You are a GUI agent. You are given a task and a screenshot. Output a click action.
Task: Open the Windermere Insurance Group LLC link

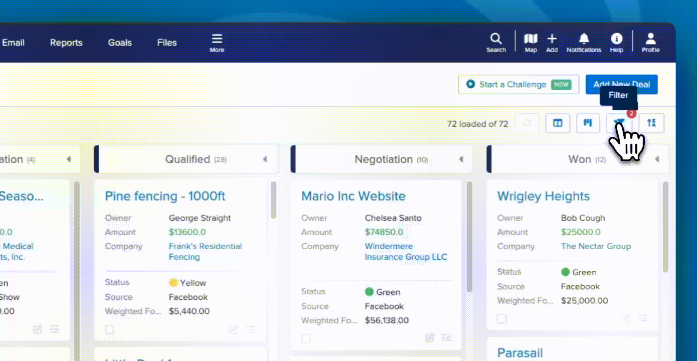405,252
